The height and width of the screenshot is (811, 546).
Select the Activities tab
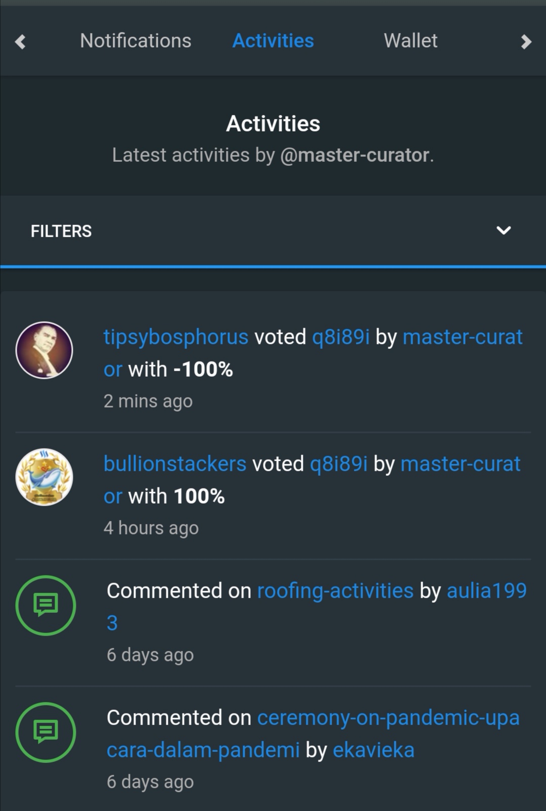pyautogui.click(x=273, y=41)
